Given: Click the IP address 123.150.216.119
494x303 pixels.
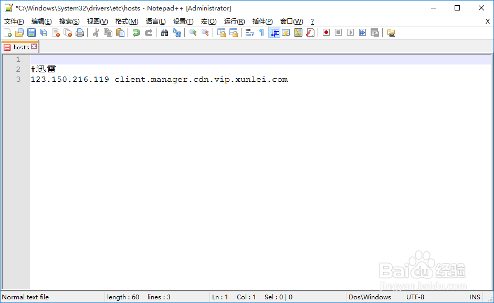Looking at the screenshot, I should pyautogui.click(x=70, y=79).
